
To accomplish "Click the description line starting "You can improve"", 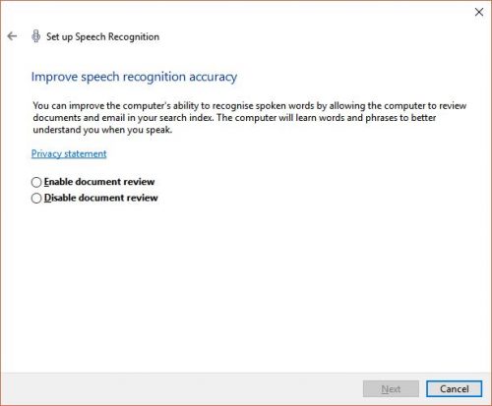I will click(250, 106).
